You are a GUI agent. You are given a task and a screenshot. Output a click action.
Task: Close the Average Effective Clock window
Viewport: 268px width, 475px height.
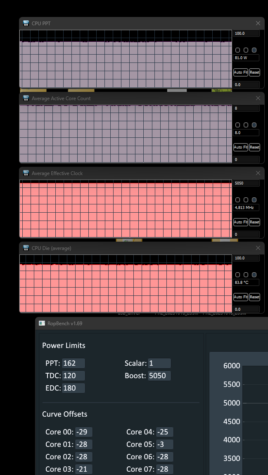(x=258, y=173)
